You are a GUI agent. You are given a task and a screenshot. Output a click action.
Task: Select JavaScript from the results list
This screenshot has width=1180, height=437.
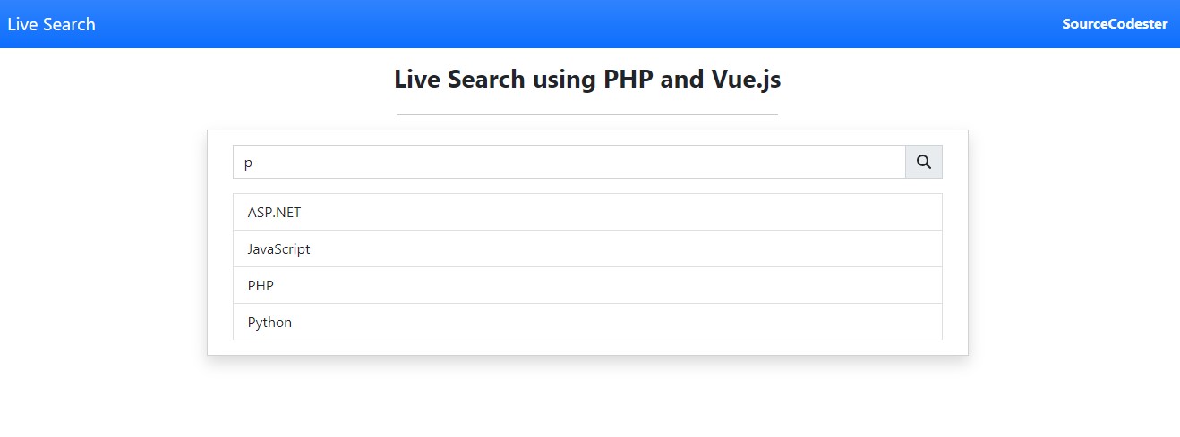coord(587,248)
